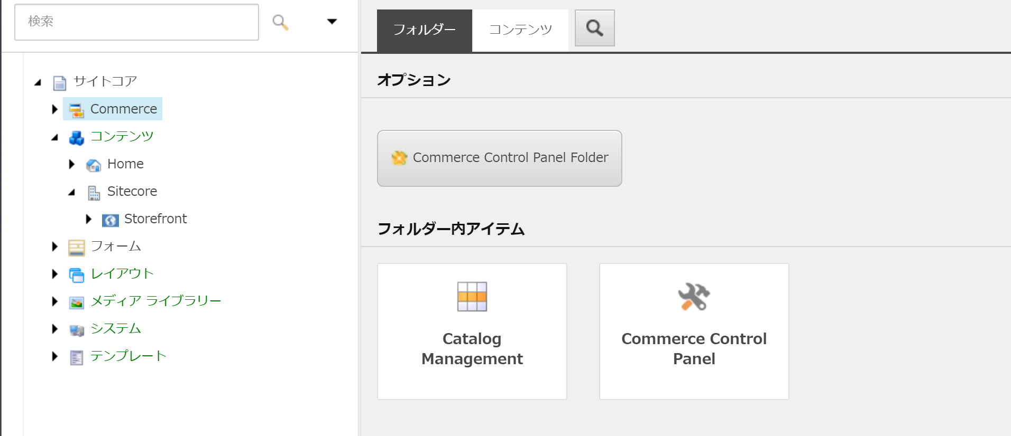Screen dimensions: 1011x436
Task: Click the Sitecore building icon
Action: (94, 193)
